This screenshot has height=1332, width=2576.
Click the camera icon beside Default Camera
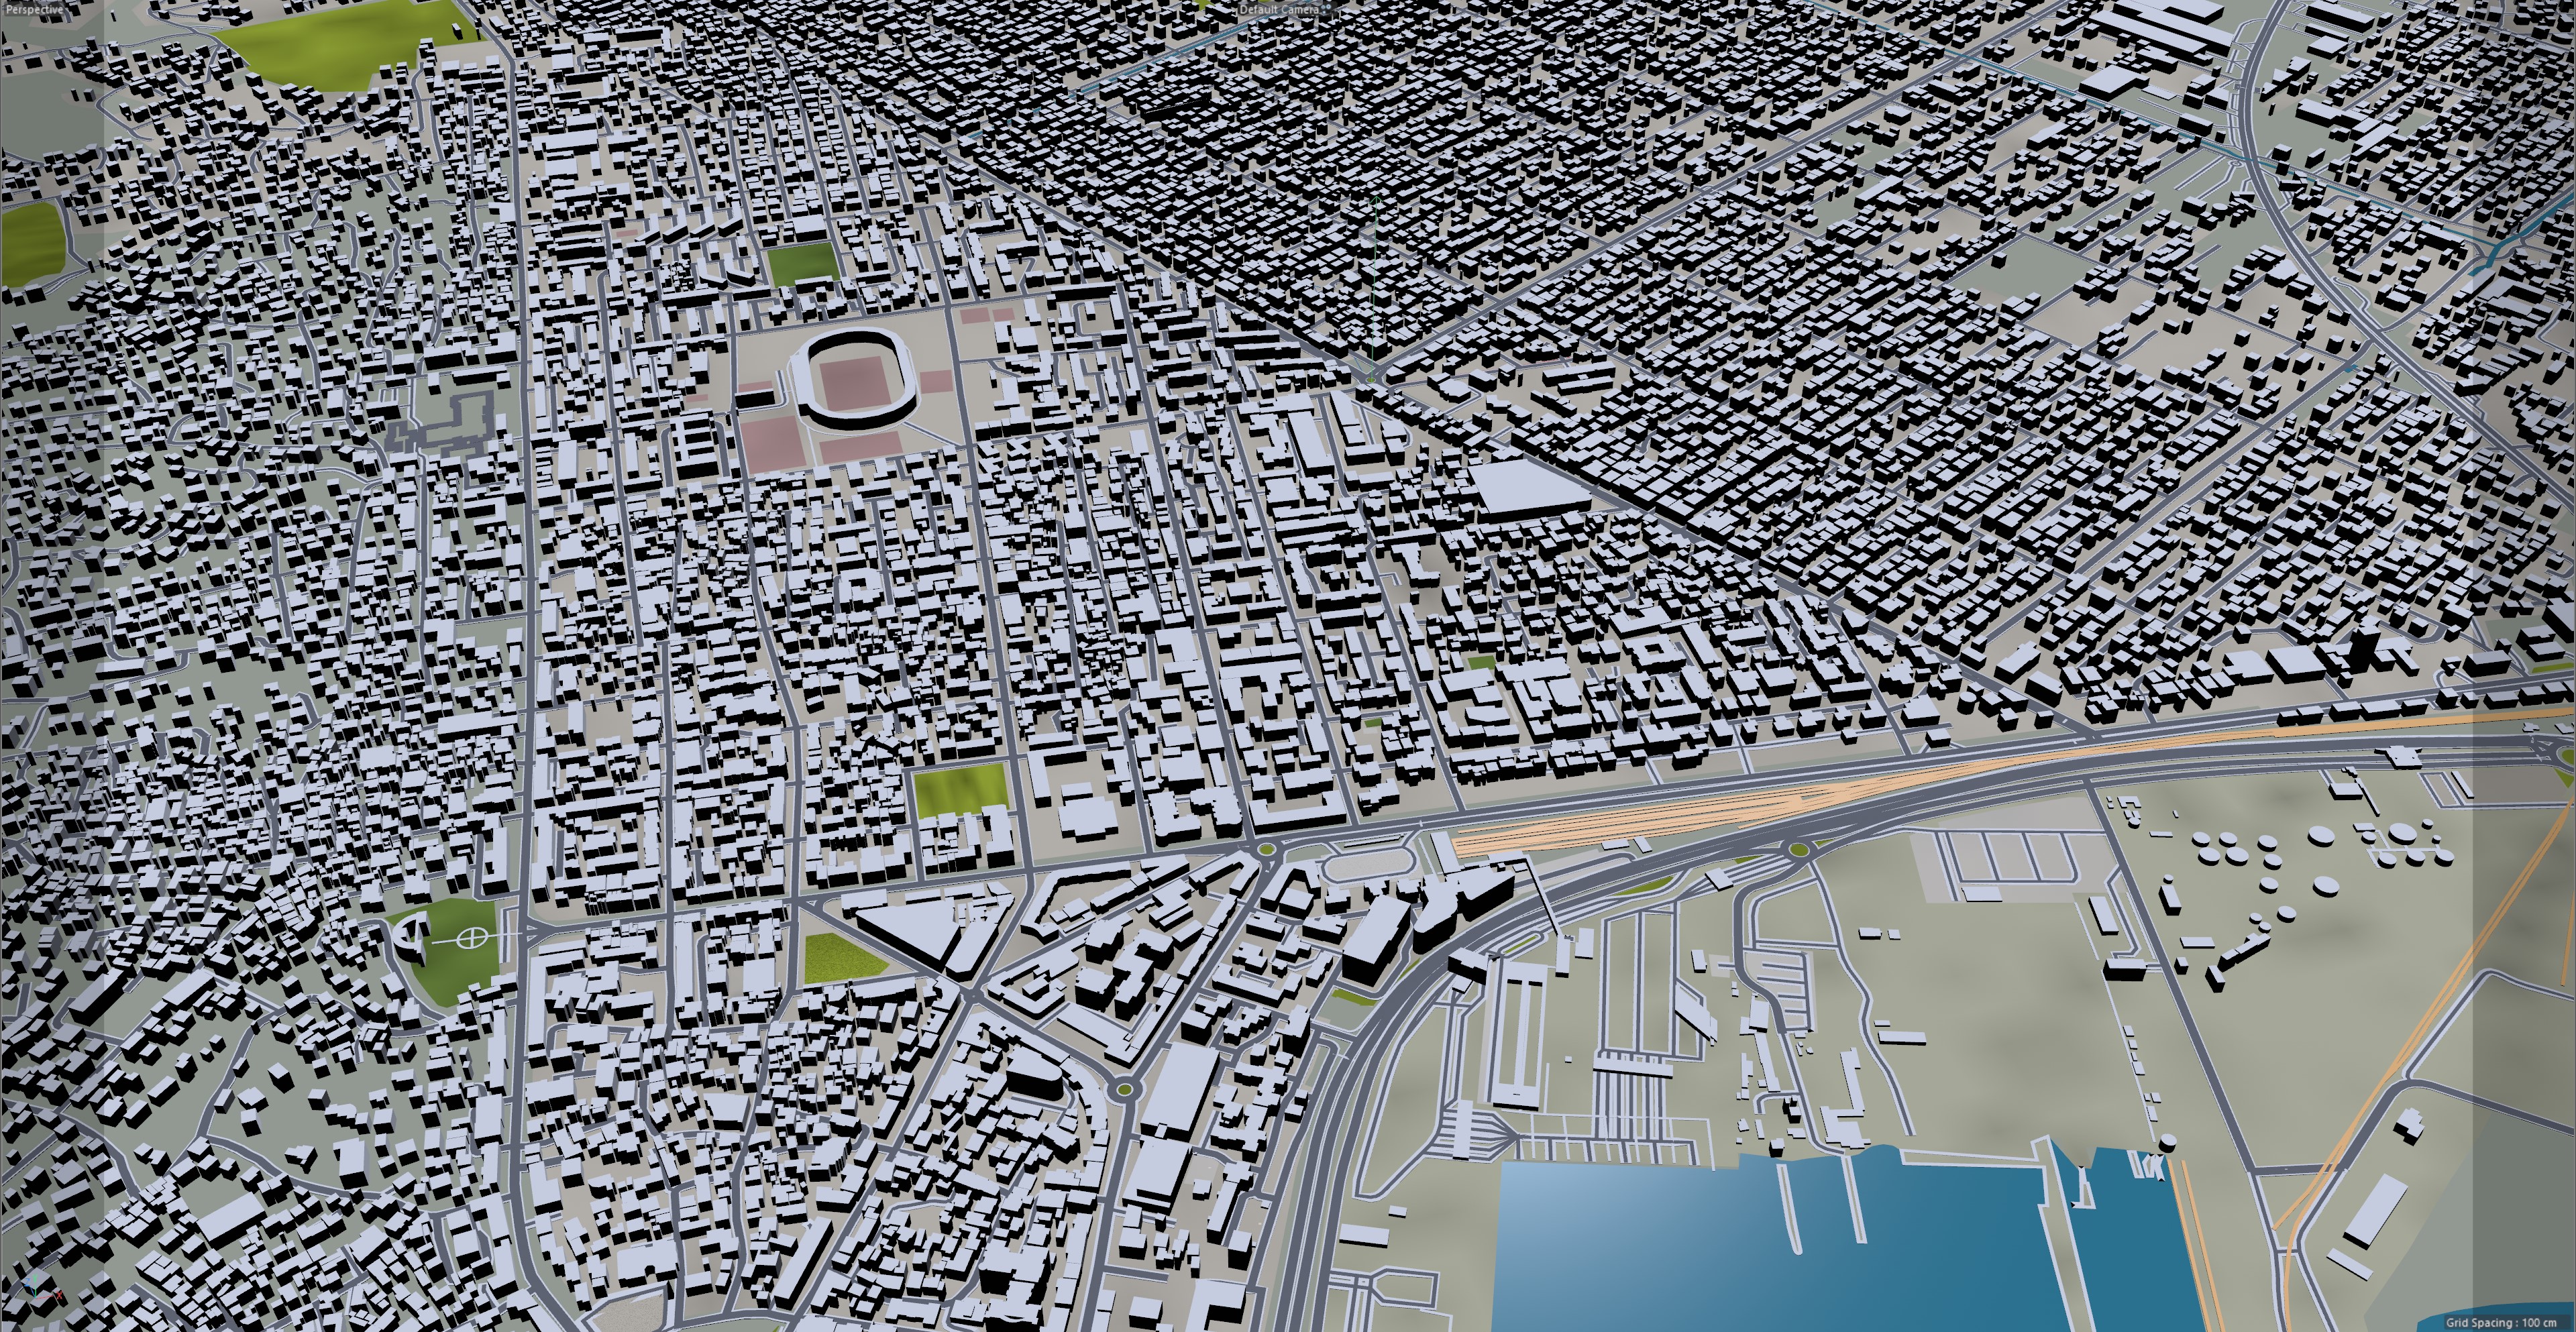[1327, 8]
